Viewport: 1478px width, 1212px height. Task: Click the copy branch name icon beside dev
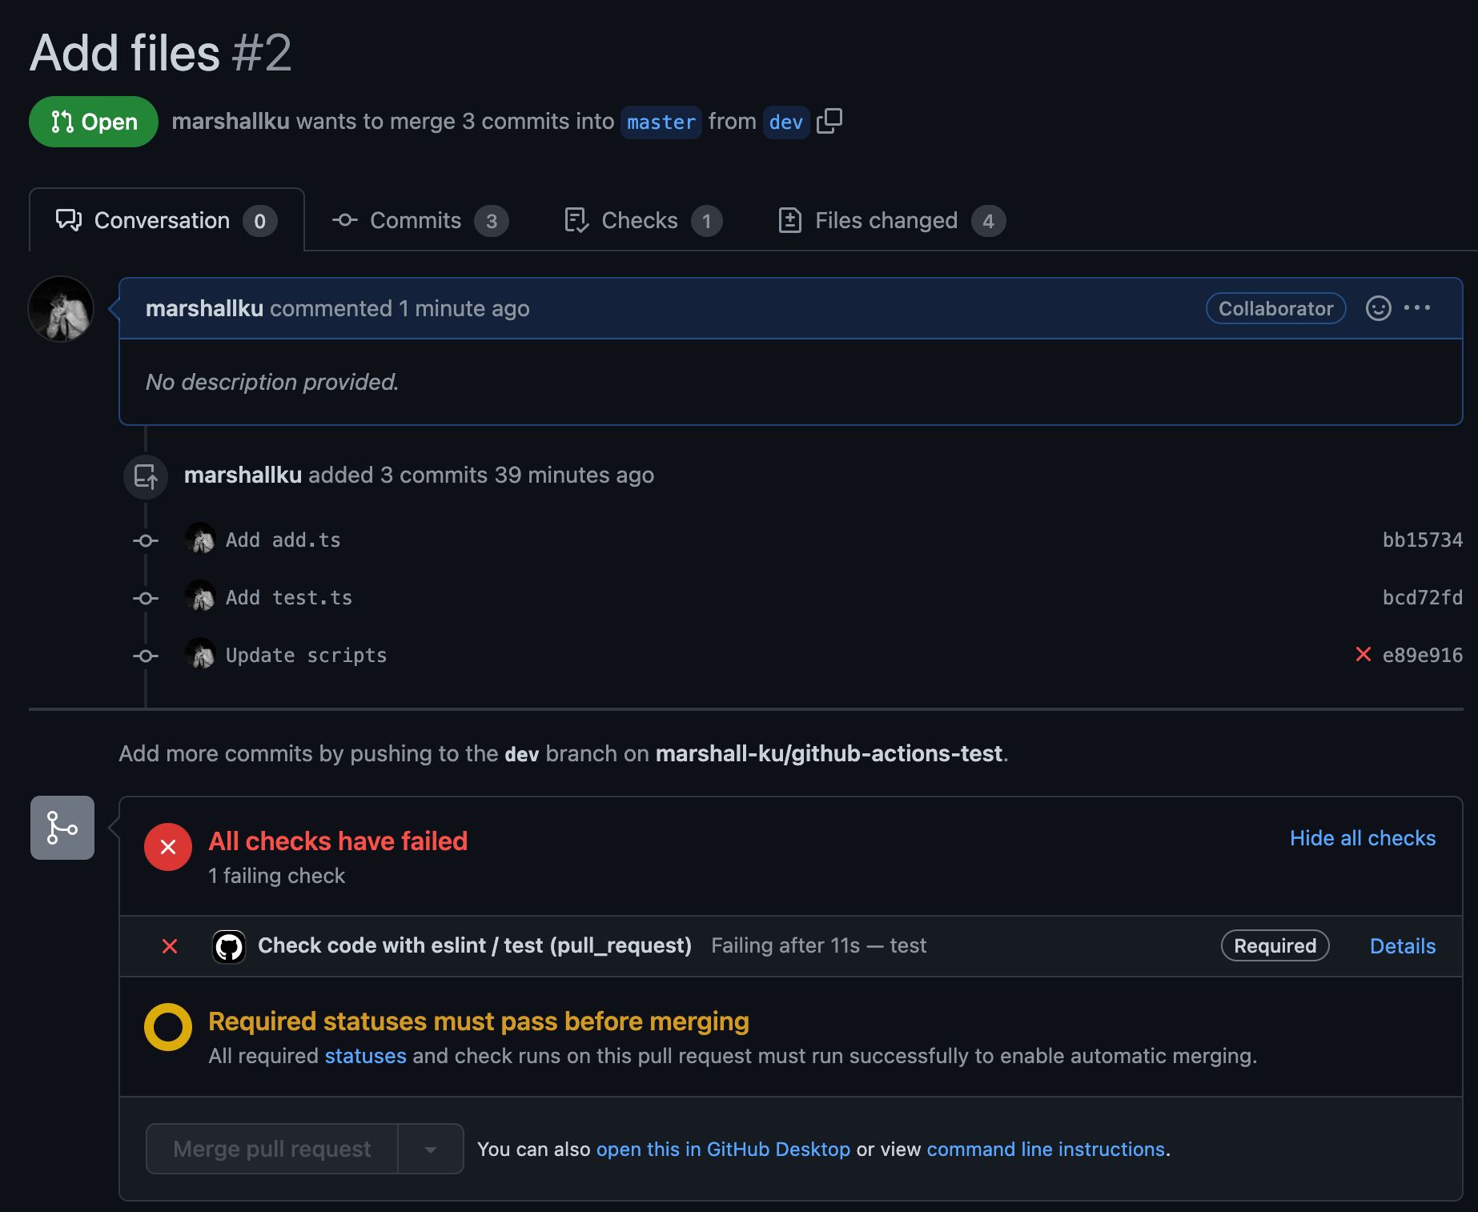click(x=831, y=121)
